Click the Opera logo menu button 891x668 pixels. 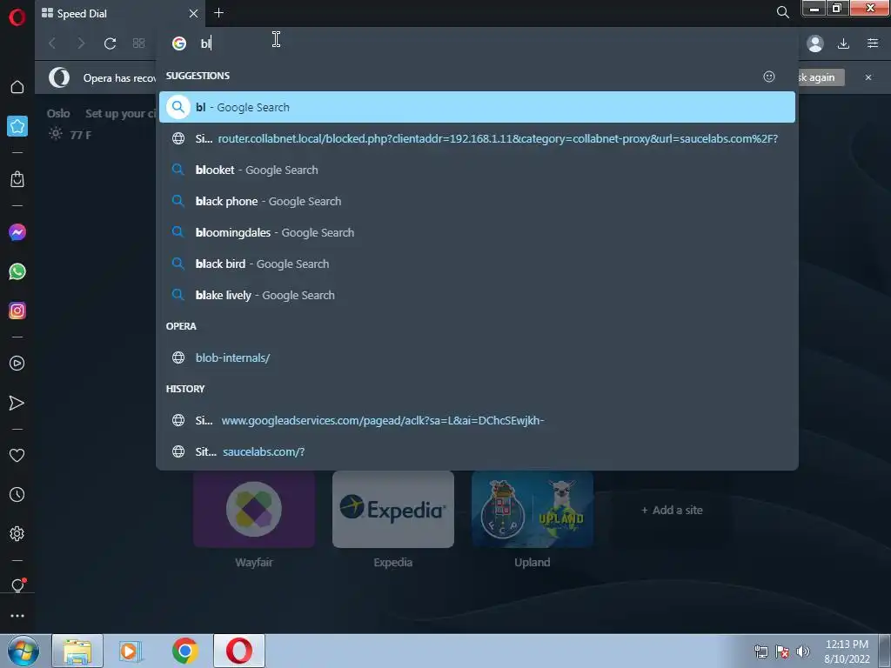click(x=17, y=17)
